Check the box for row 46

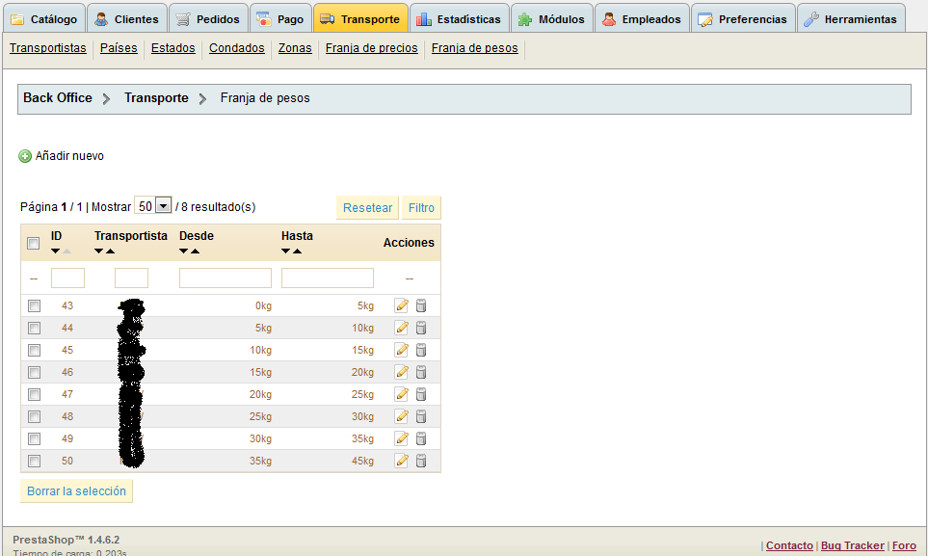click(35, 373)
